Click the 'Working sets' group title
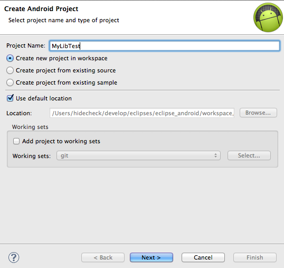284x268 pixels. [30, 127]
